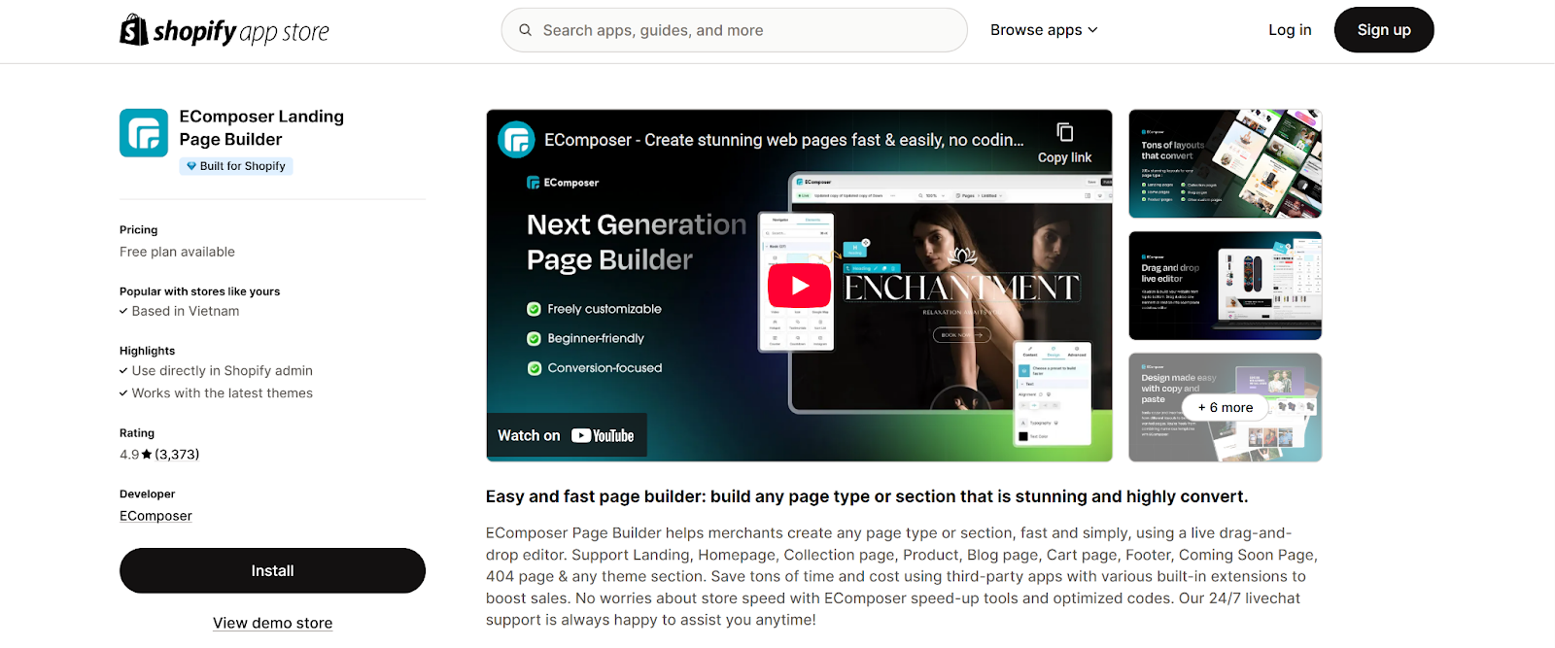
Task: Open the Tons of layouts screenshot thumbnail
Action: (1225, 163)
